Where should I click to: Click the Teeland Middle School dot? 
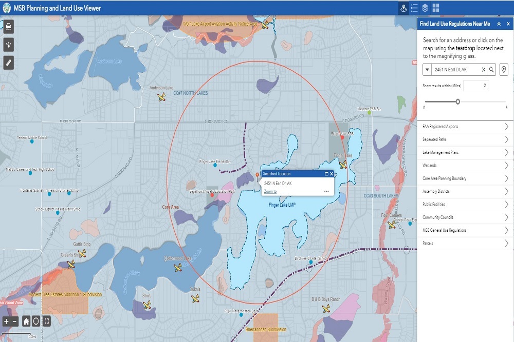[32, 141]
